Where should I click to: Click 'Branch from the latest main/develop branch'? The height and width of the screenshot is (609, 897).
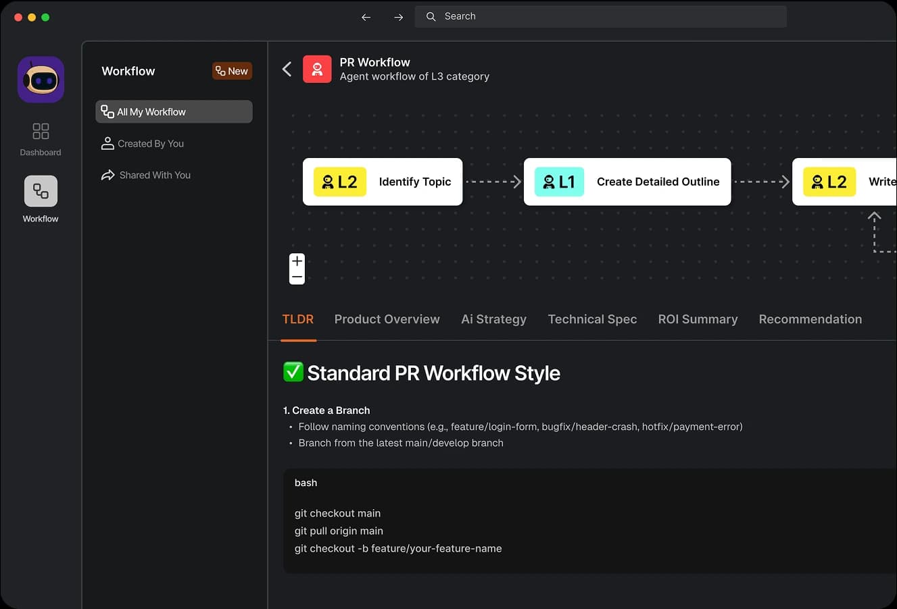(401, 443)
